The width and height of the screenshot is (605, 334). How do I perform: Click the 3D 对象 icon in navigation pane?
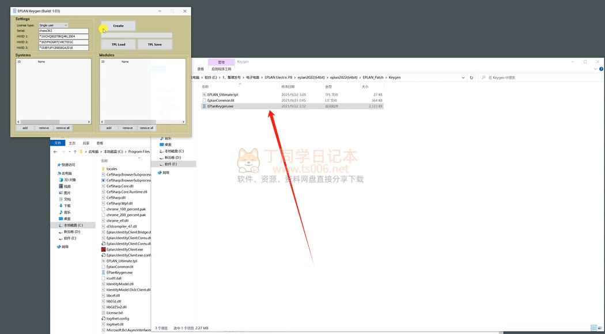[60, 180]
